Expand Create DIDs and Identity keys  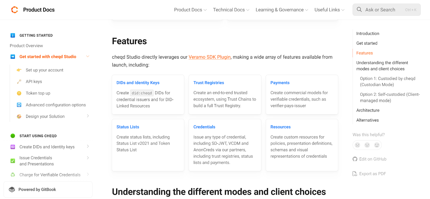tap(88, 147)
